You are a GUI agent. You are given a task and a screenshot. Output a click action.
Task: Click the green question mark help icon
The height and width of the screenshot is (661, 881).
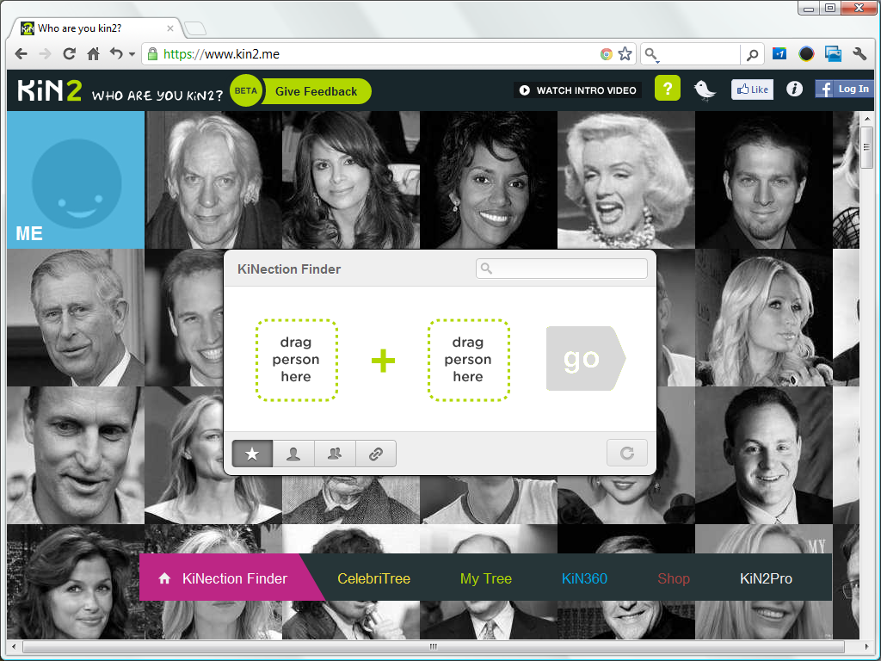tap(668, 89)
